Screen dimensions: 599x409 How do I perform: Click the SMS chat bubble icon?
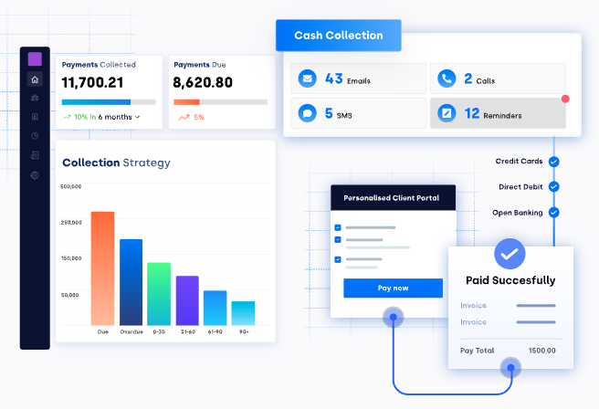point(307,113)
